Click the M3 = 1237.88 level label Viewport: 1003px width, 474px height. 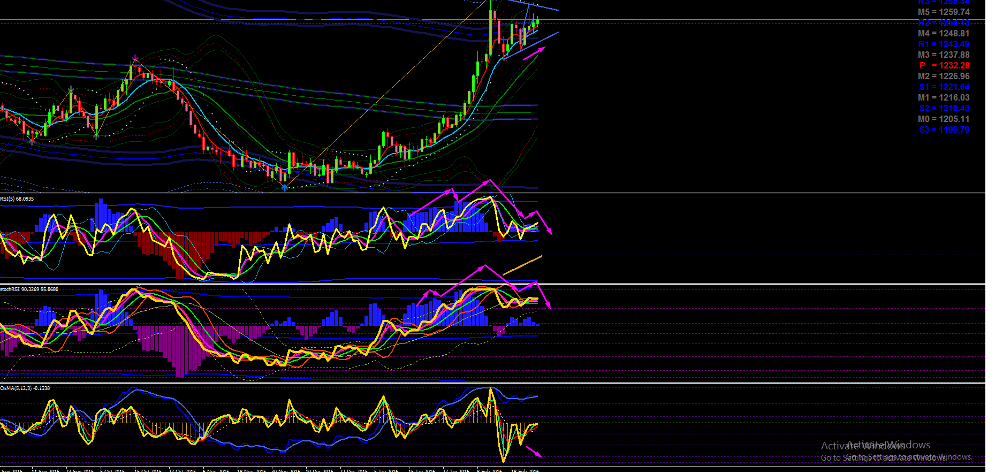(944, 55)
